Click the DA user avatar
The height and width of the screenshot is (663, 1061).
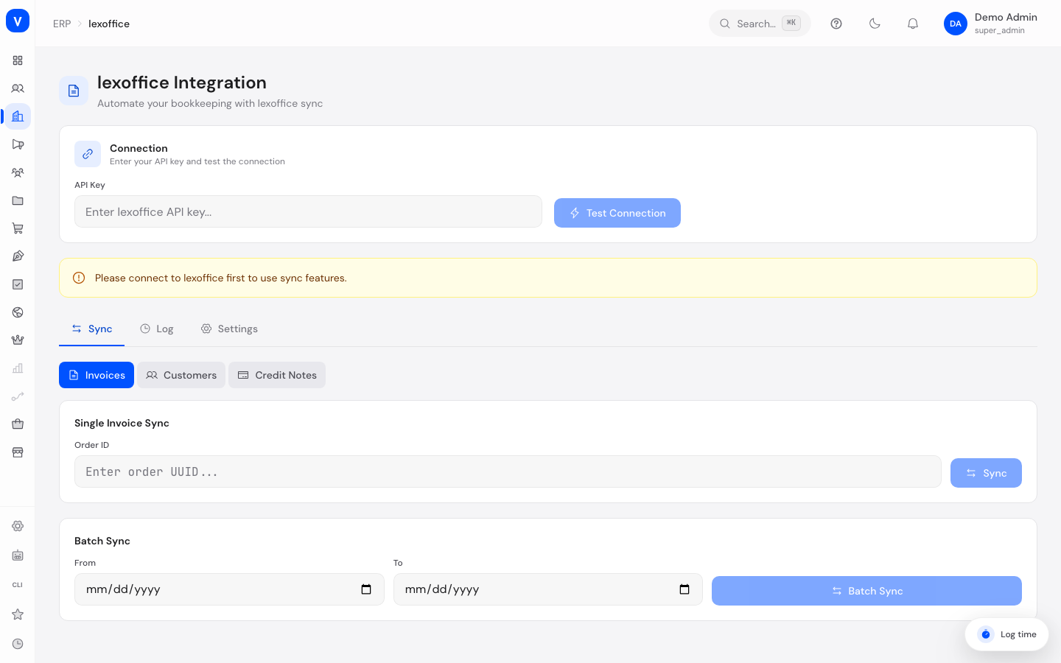point(956,24)
